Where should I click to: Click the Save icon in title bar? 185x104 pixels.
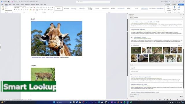12,2
